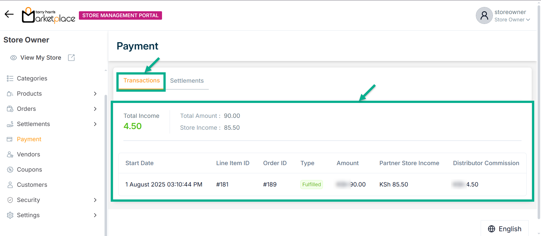Expand the Settings submenu chevron
Image resolution: width=541 pixels, height=236 pixels.
point(95,215)
